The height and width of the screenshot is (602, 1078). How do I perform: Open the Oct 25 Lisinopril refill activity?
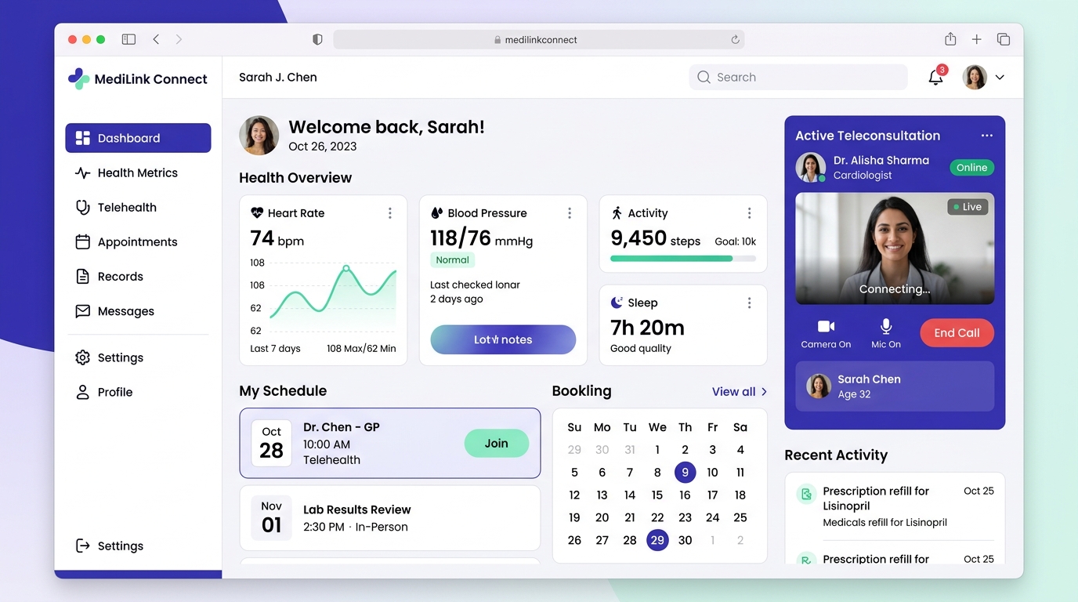(895, 506)
